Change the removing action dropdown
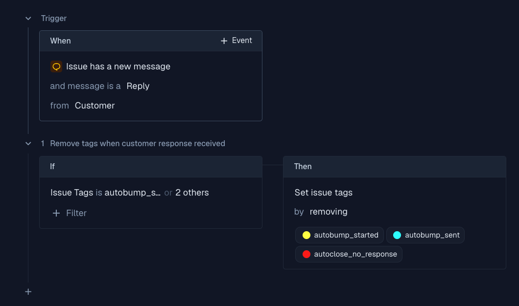 [x=329, y=212]
